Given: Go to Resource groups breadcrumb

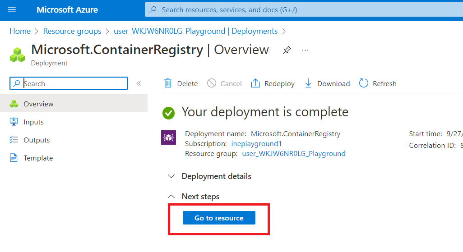Looking at the screenshot, I should click(x=72, y=31).
